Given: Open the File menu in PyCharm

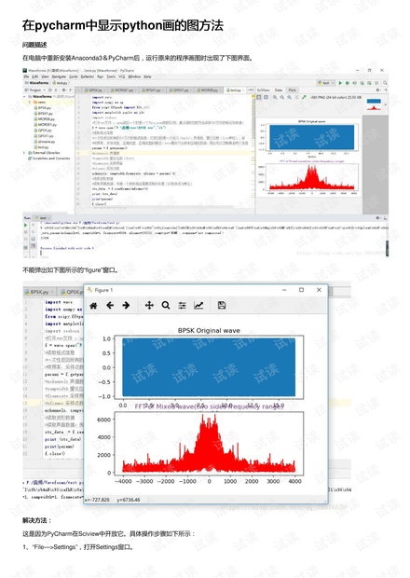Looking at the screenshot, I should (26, 76).
